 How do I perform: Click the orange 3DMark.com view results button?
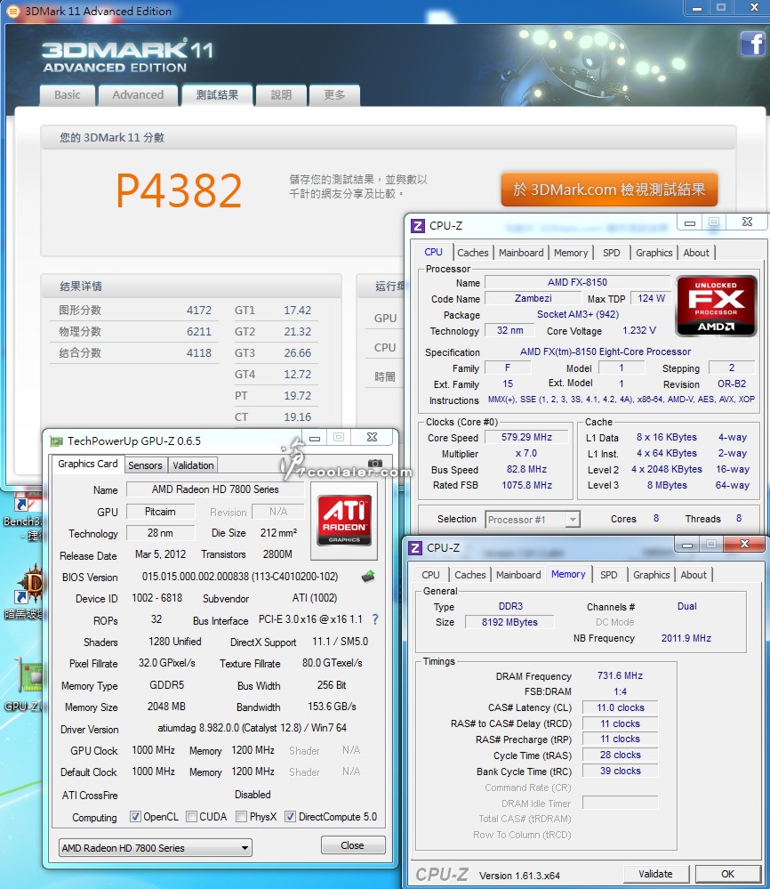pyautogui.click(x=609, y=190)
